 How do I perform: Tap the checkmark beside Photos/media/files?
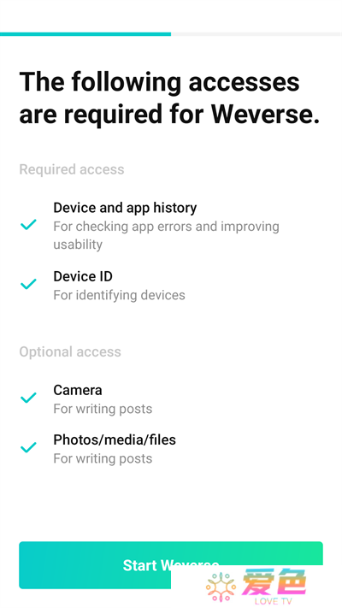coord(28,447)
